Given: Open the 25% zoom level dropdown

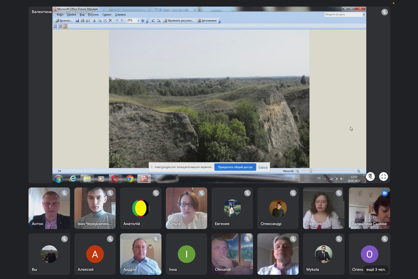Looking at the screenshot, I should [138, 20].
